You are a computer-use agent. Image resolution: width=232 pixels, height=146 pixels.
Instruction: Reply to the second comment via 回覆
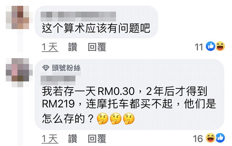point(97,139)
